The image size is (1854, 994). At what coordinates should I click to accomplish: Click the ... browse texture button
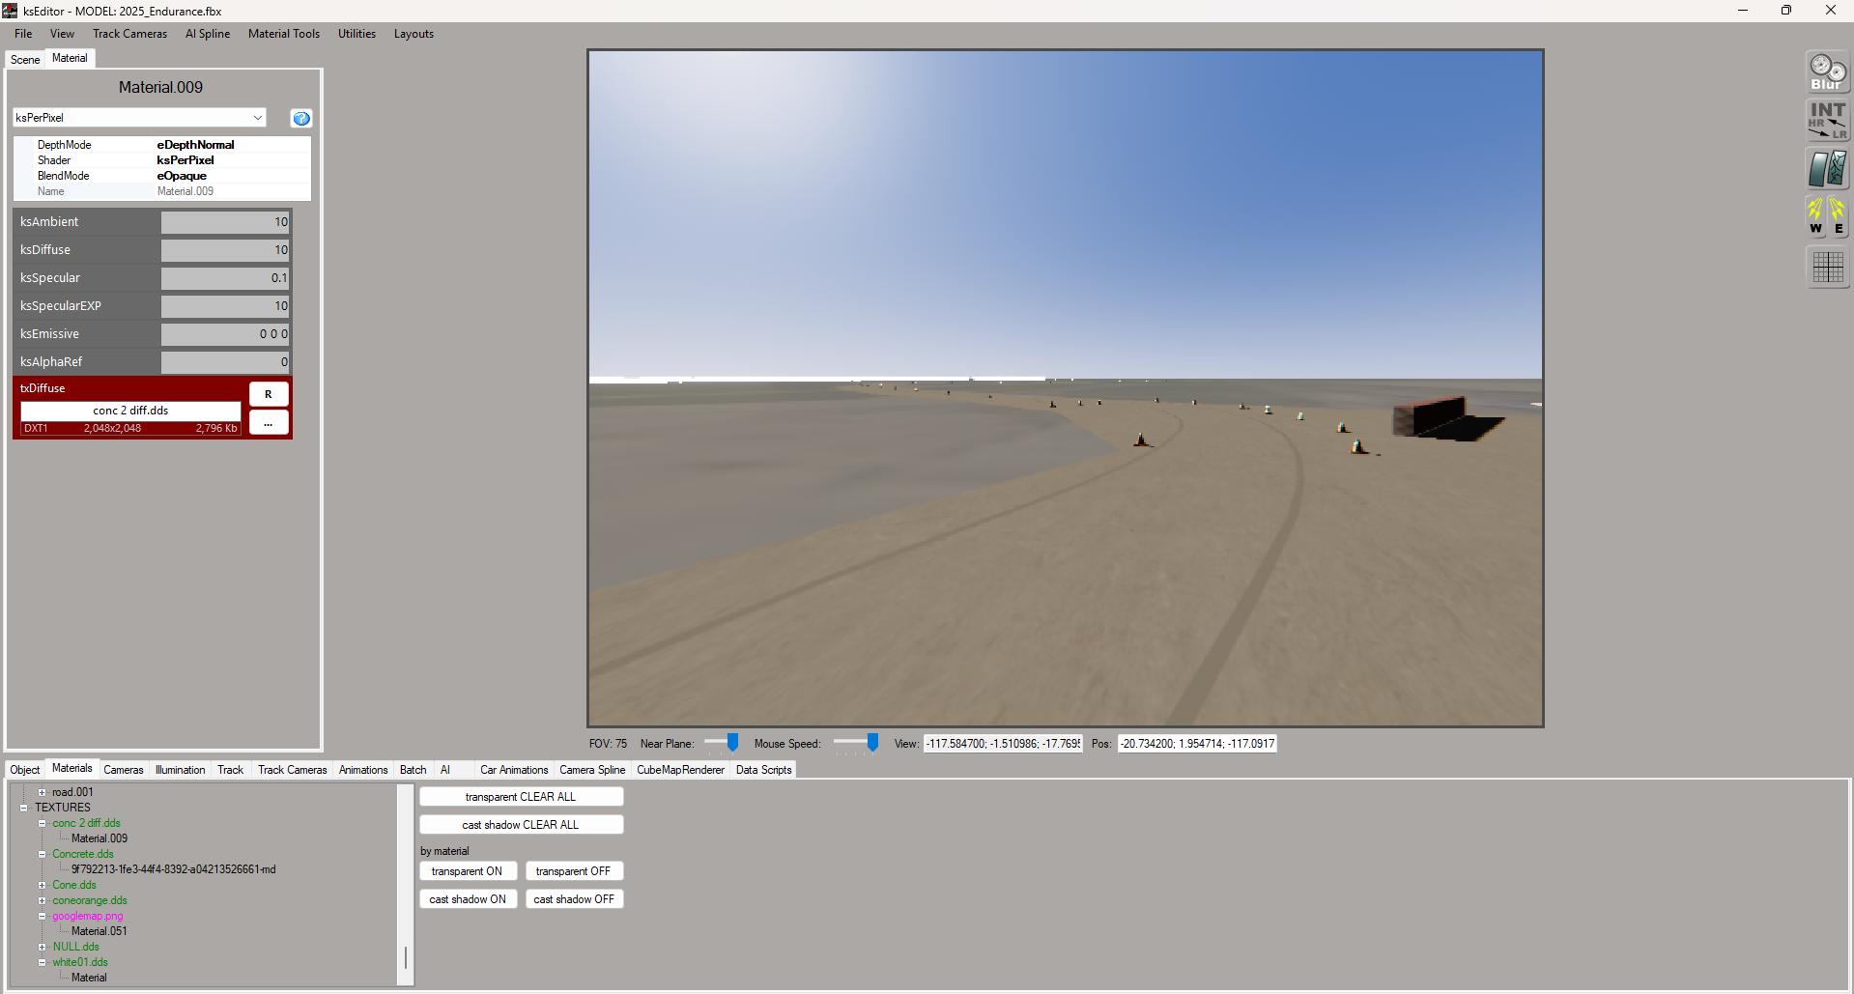click(269, 423)
